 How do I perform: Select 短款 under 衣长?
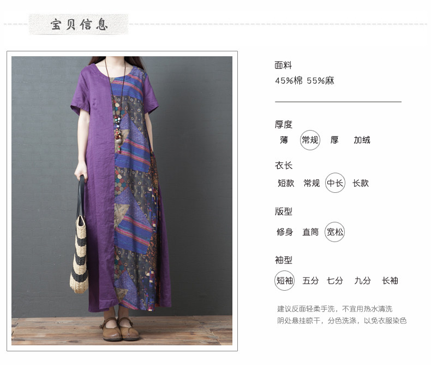pos(286,183)
